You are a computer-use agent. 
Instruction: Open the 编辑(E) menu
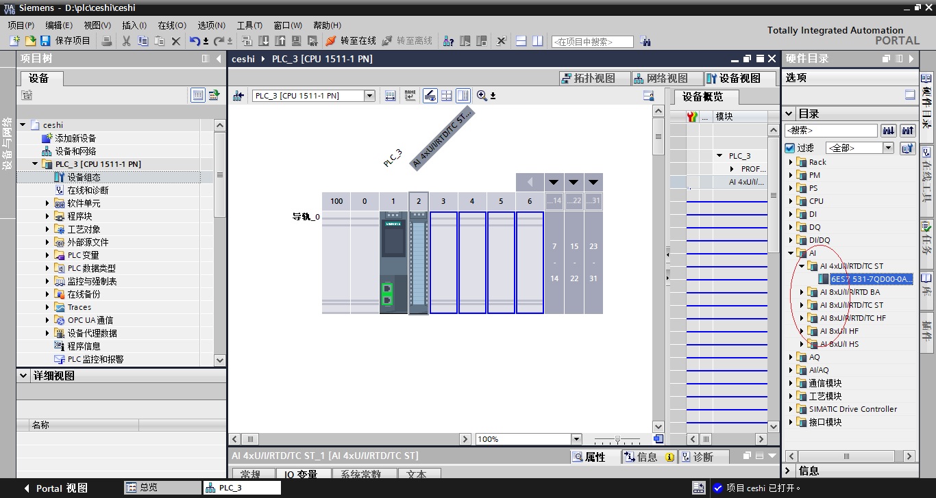[x=59, y=25]
